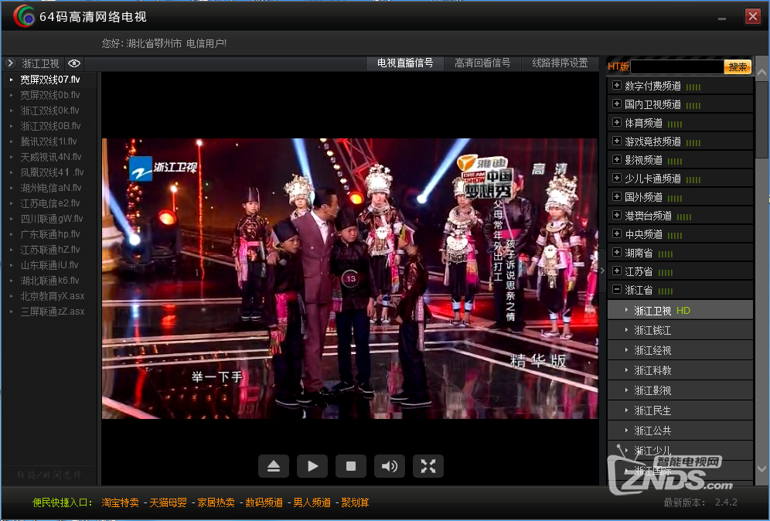The height and width of the screenshot is (521, 770).
Task: Select the 浙江经视 channel
Action: pos(680,351)
